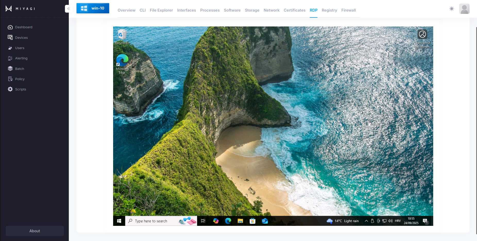Collapse the sidebar with double chevron
The width and height of the screenshot is (477, 241).
pyautogui.click(x=69, y=9)
